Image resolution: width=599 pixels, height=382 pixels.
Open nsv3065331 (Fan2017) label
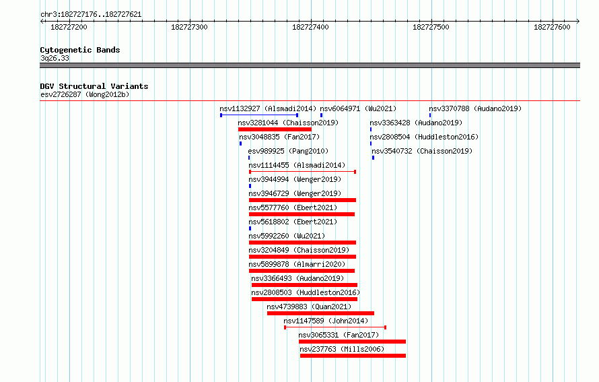(x=339, y=335)
